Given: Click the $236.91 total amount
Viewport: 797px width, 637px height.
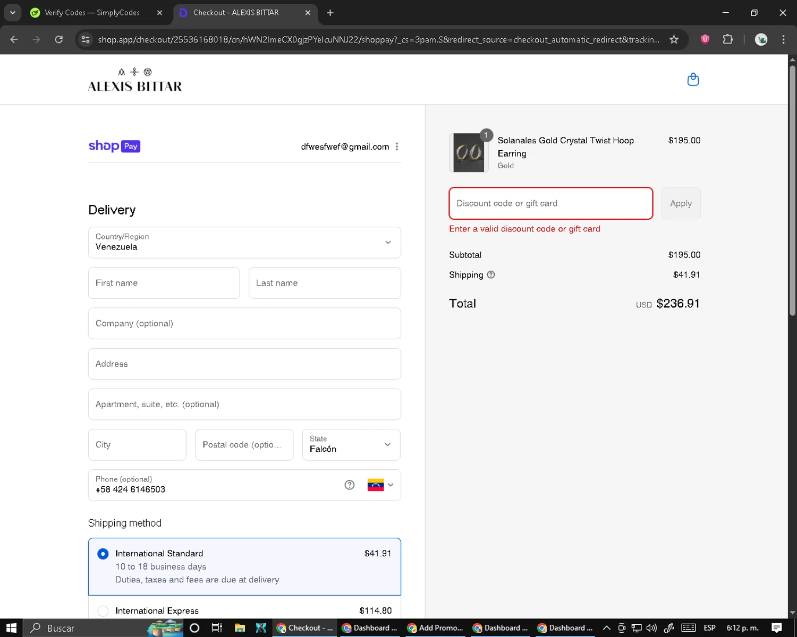Looking at the screenshot, I should pos(678,304).
